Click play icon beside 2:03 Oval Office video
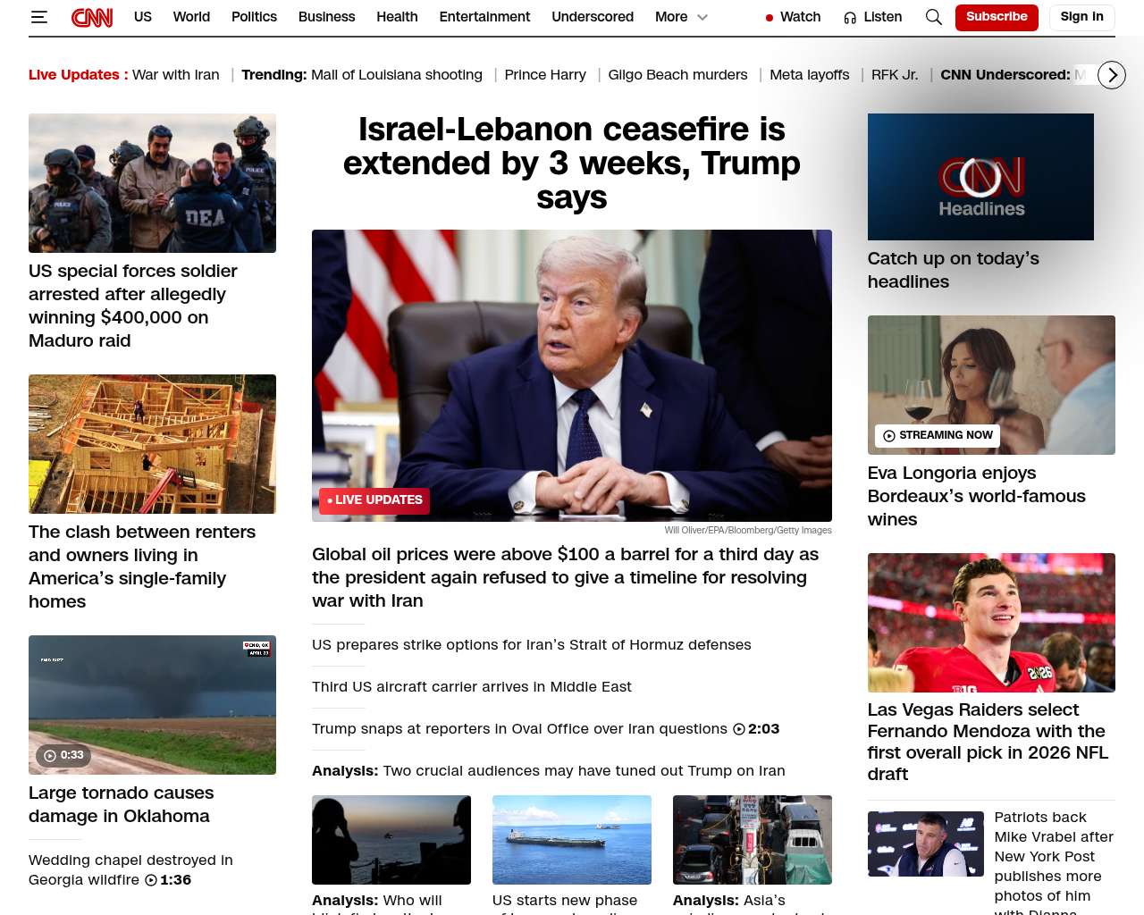 (739, 729)
